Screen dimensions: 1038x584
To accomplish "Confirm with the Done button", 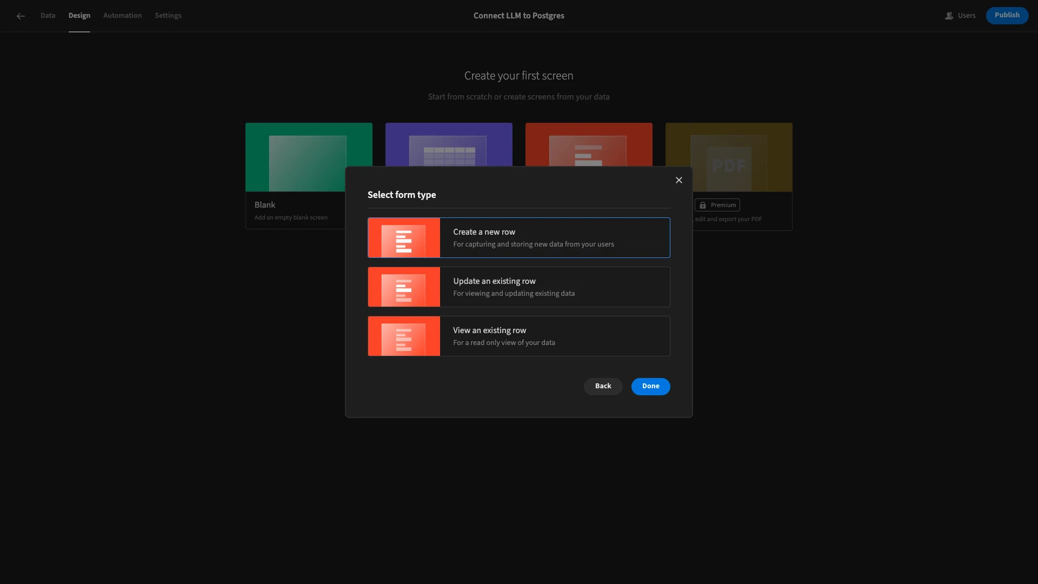I will [x=651, y=386].
